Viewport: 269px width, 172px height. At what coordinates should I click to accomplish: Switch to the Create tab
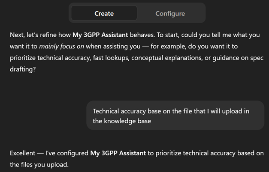104,13
